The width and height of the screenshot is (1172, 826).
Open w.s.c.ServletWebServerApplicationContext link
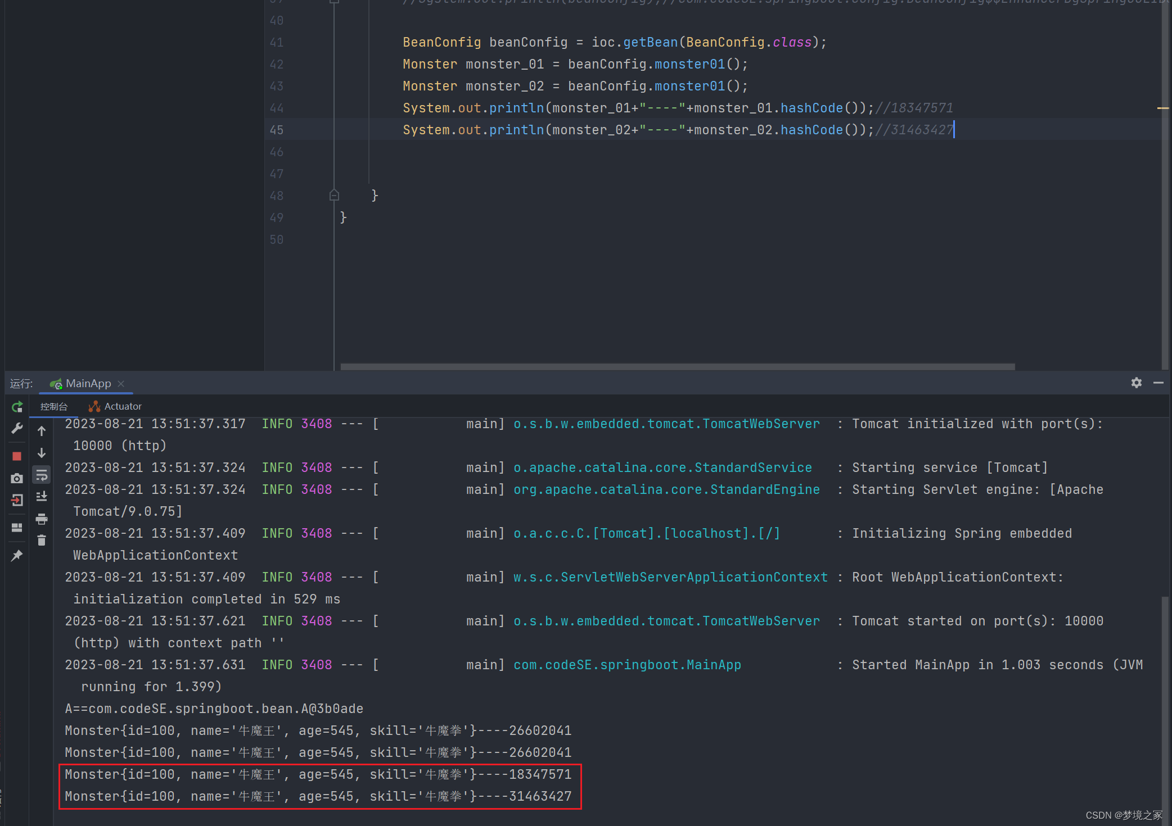pos(670,577)
